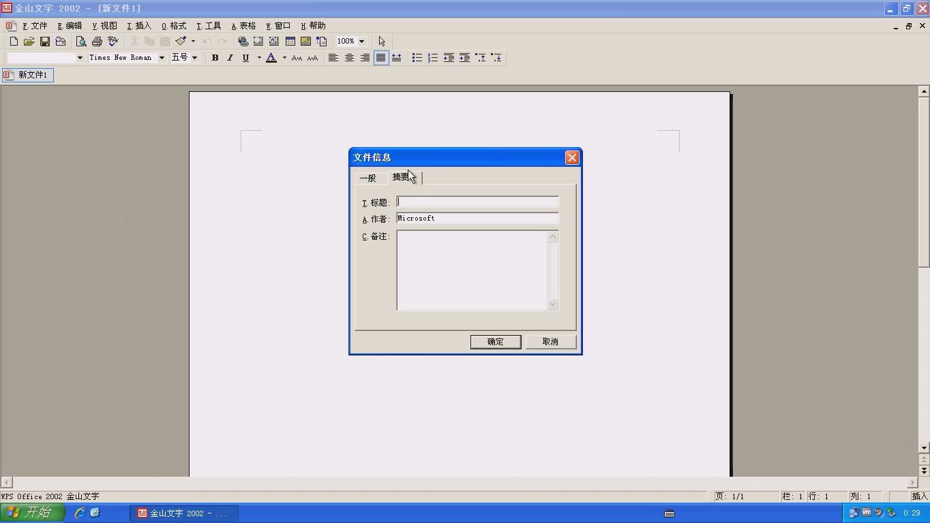The image size is (930, 523).
Task: Open print preview magnifier icon
Action: coord(81,42)
